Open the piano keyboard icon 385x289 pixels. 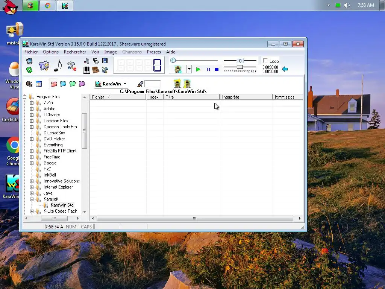(x=87, y=70)
